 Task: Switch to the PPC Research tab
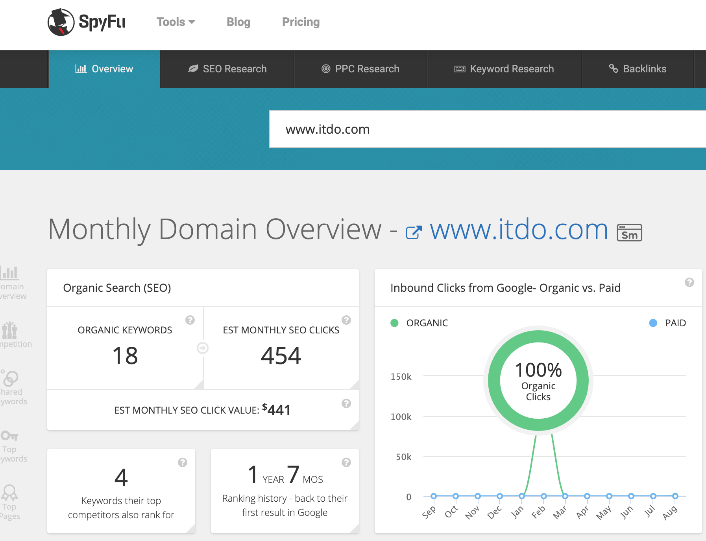tap(361, 69)
